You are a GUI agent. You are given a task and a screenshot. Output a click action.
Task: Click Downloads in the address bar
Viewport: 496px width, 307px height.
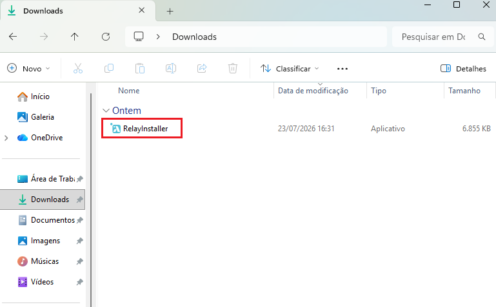(x=194, y=37)
